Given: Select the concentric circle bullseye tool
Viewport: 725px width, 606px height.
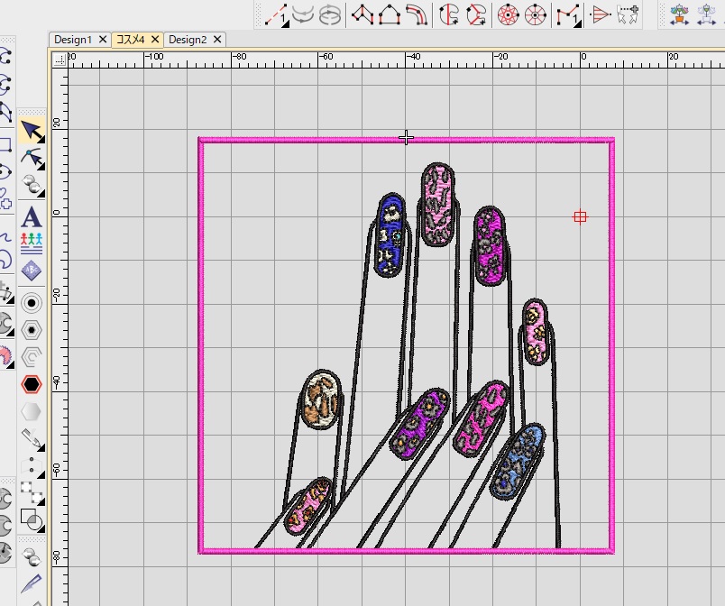Looking at the screenshot, I should 32,303.
